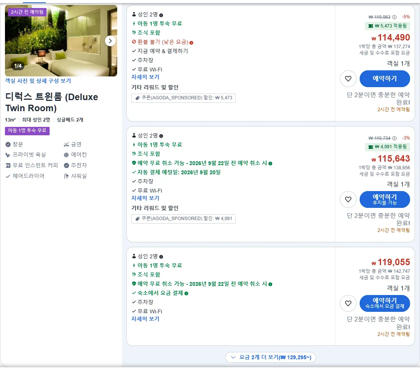Click the ₩5,473 적용됨 coupon badge
Image resolution: width=420 pixels, height=368 pixels.
387,26
